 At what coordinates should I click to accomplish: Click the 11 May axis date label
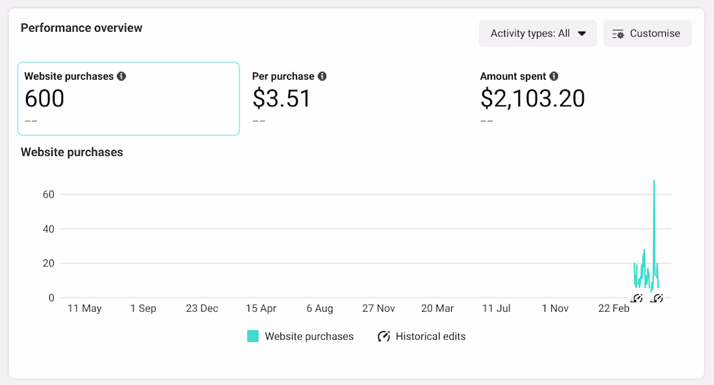click(x=84, y=308)
